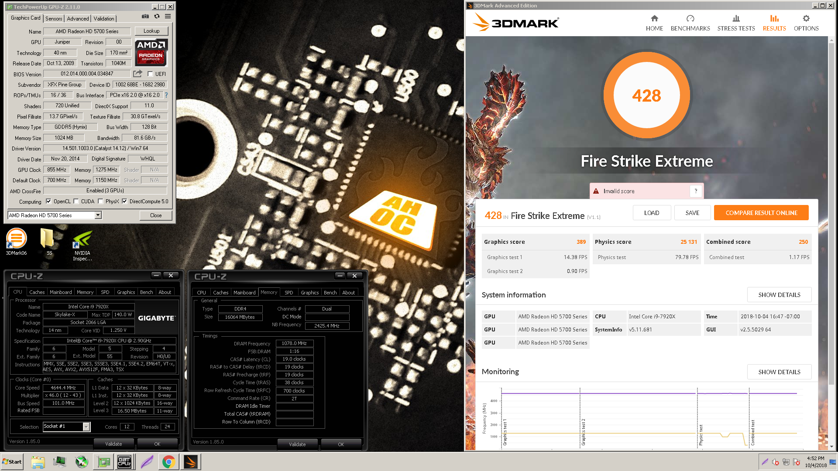
Task: Click the Invalid score warning triangle
Action: pyautogui.click(x=596, y=191)
